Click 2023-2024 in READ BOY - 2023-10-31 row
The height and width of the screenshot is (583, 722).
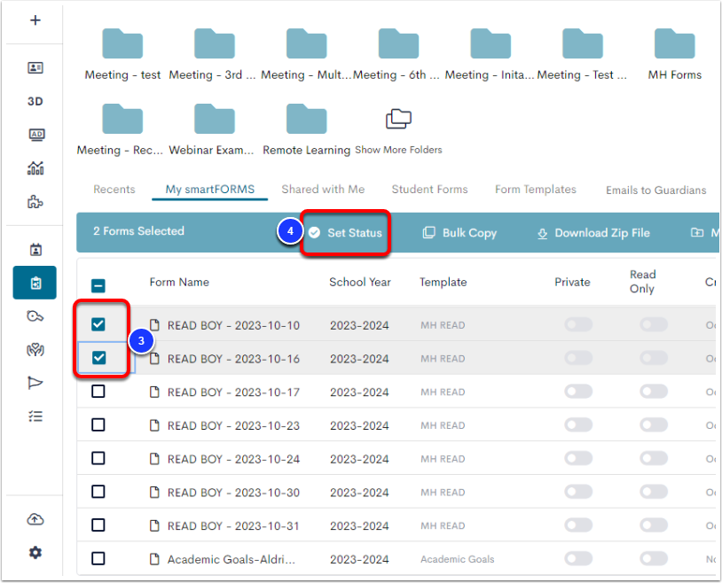pos(359,526)
